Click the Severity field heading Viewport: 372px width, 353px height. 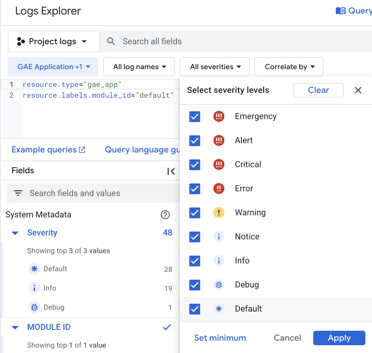tap(42, 233)
